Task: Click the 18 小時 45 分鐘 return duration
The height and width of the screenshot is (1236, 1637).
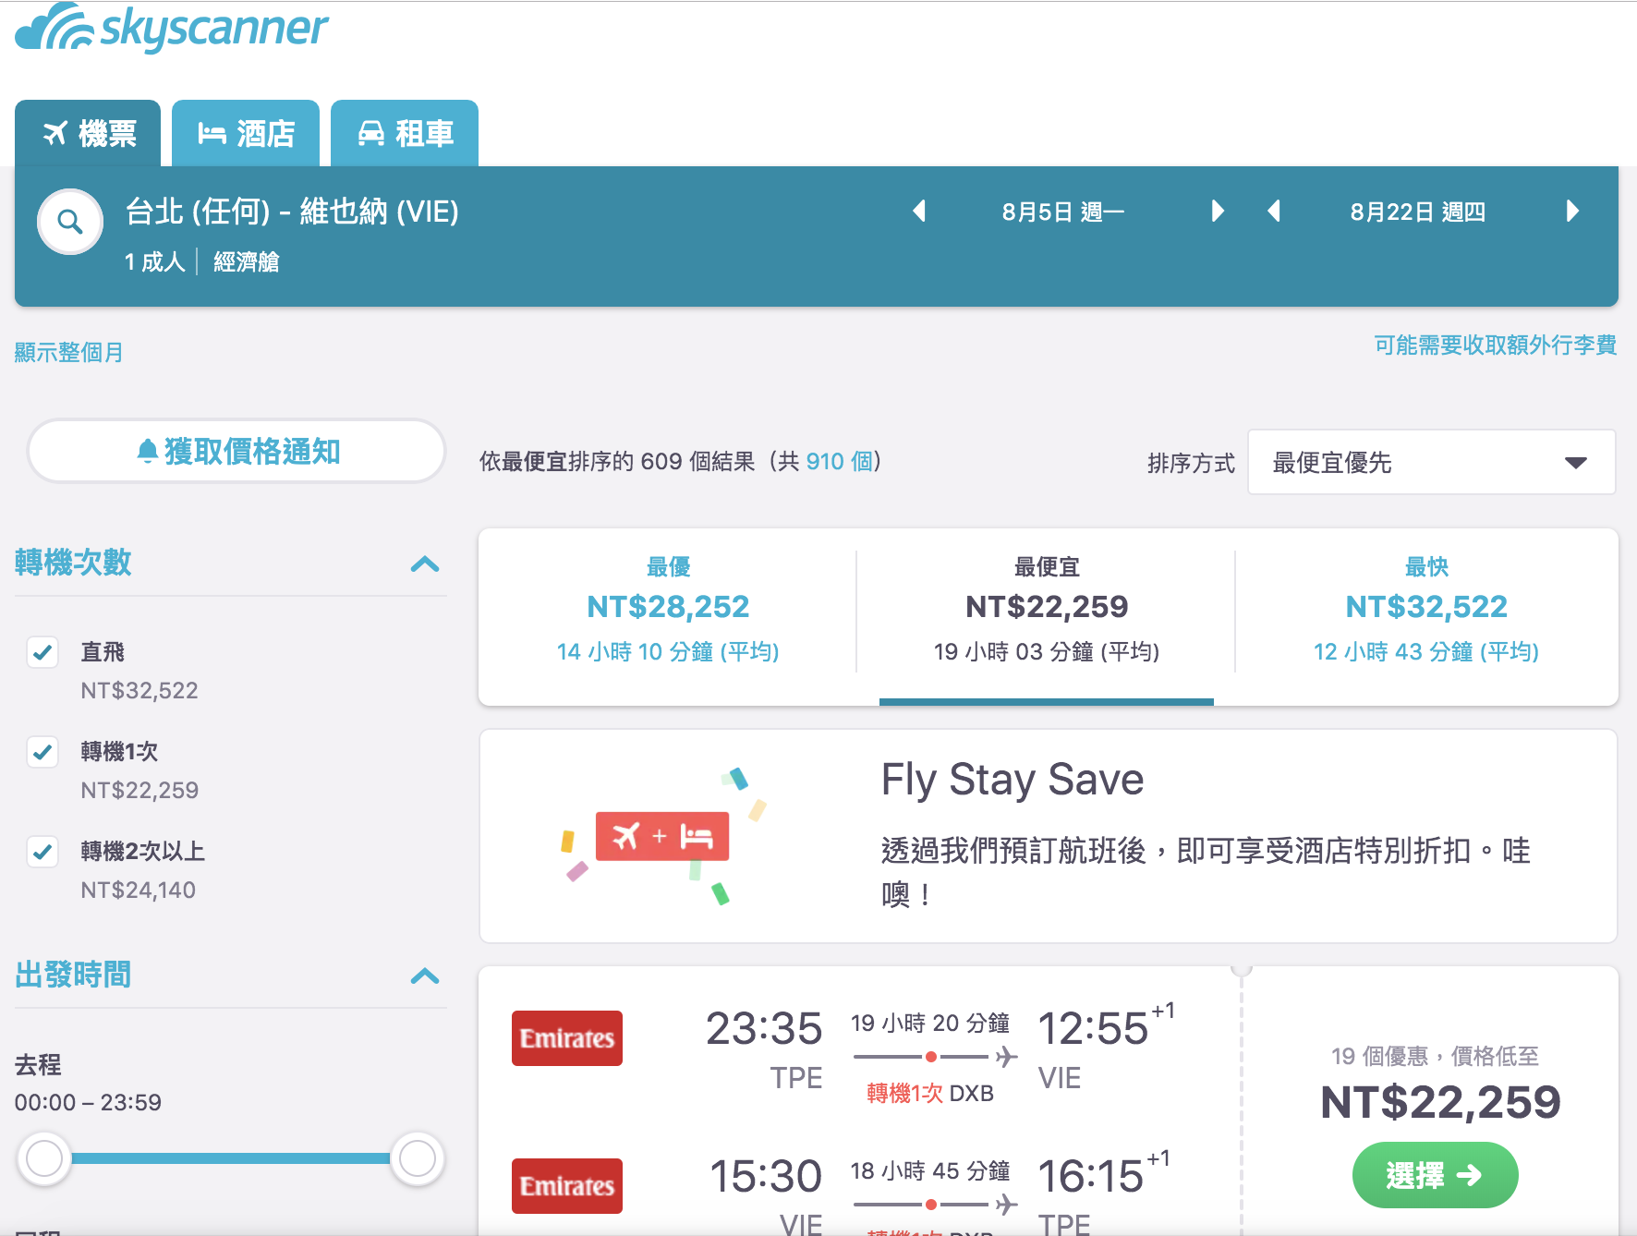Action: [930, 1170]
